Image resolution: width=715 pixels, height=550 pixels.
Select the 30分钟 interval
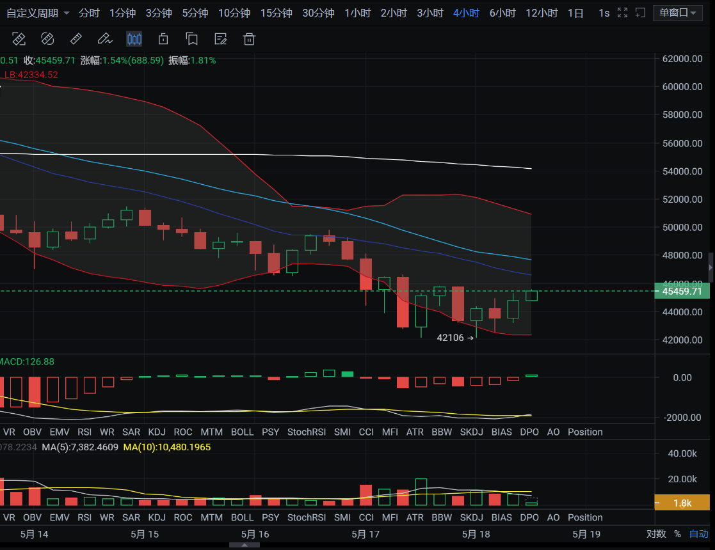pos(318,13)
